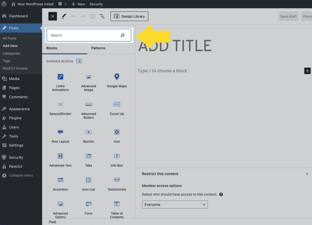The image size is (312, 225).
Task: Insert the Lottie Animations block
Action: [x=60, y=82]
